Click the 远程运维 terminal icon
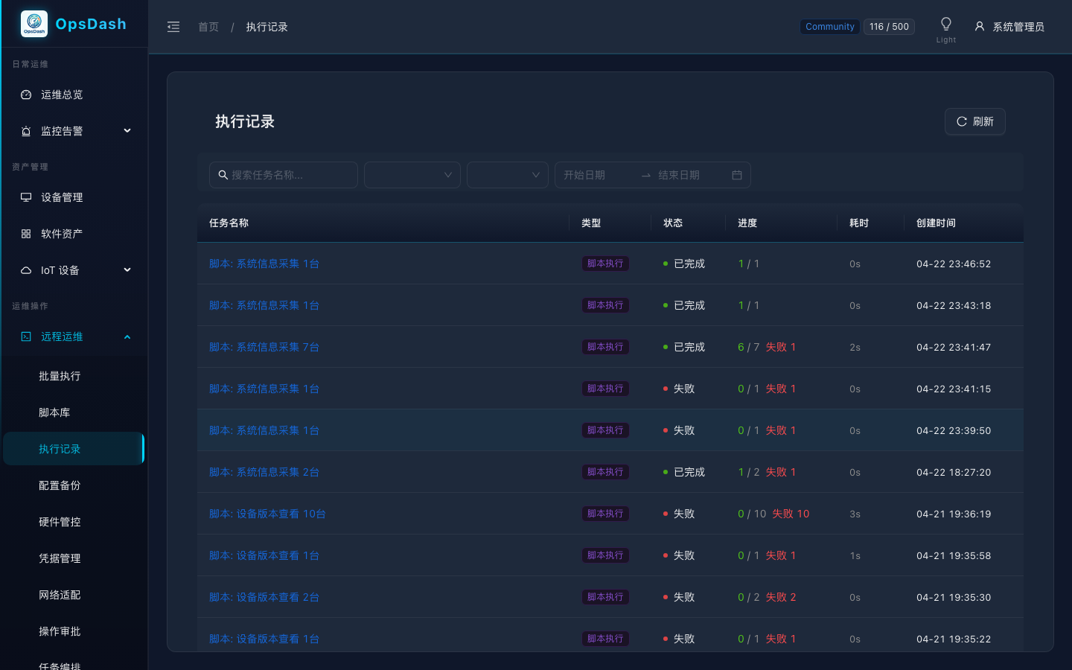This screenshot has width=1072, height=670. [x=26, y=336]
